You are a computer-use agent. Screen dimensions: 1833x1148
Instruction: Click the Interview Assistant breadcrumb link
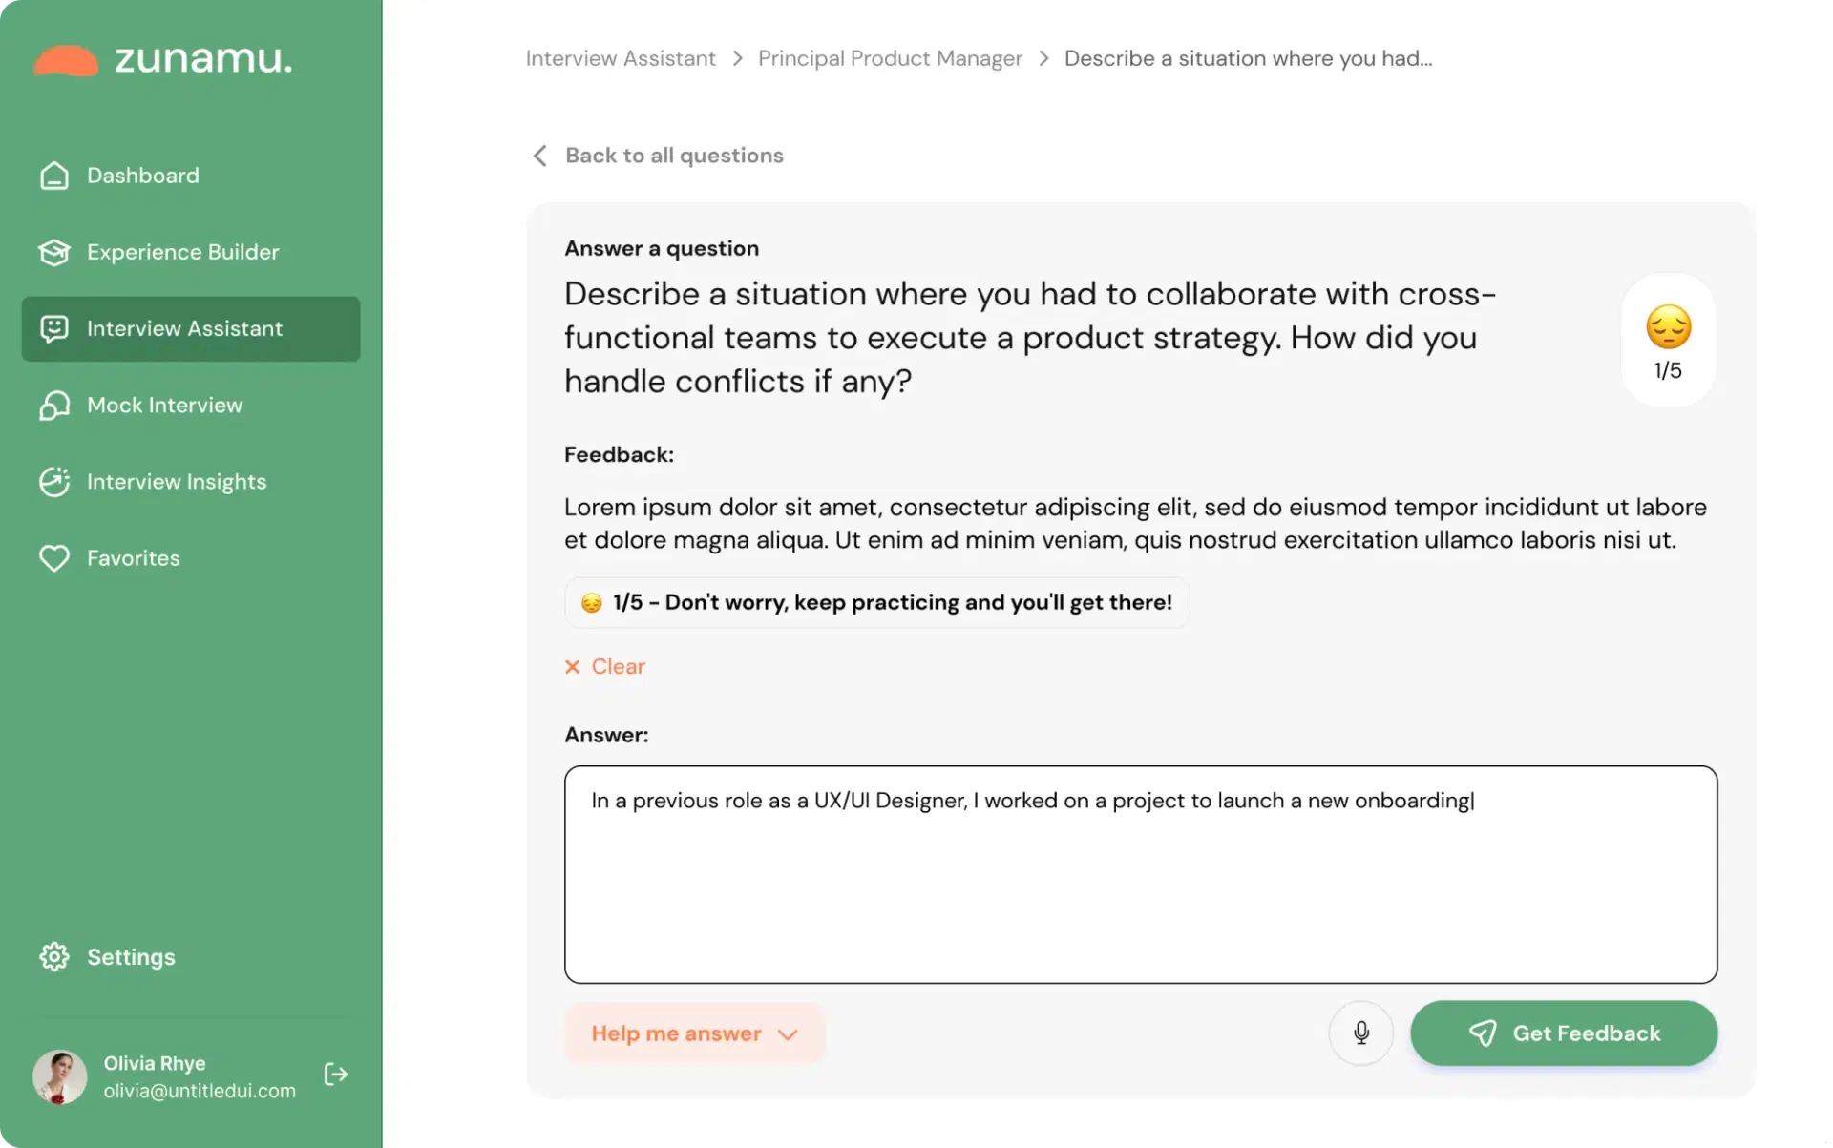[x=621, y=58]
